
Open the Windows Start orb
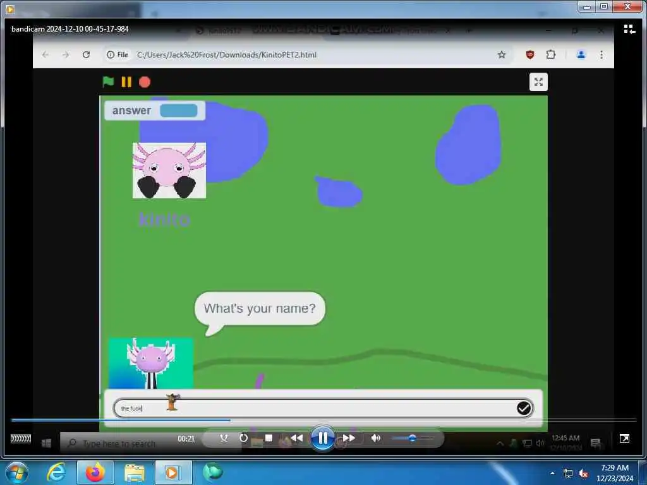coord(17,472)
